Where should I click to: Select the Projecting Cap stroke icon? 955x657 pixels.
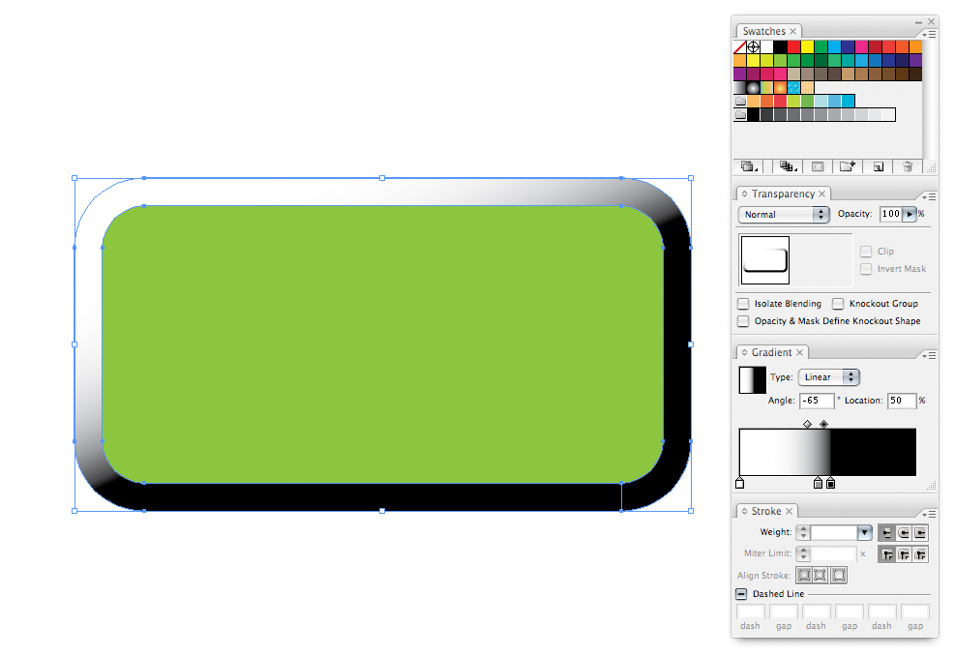920,533
